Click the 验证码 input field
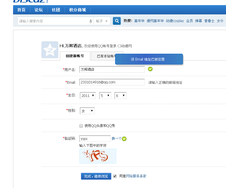The image size is (226, 188). [95, 139]
